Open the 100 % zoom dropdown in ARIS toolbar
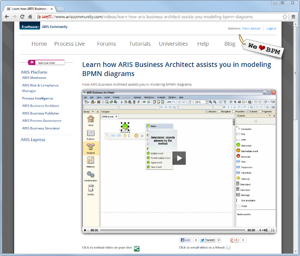This screenshot has height=256, width=300. [x=207, y=102]
